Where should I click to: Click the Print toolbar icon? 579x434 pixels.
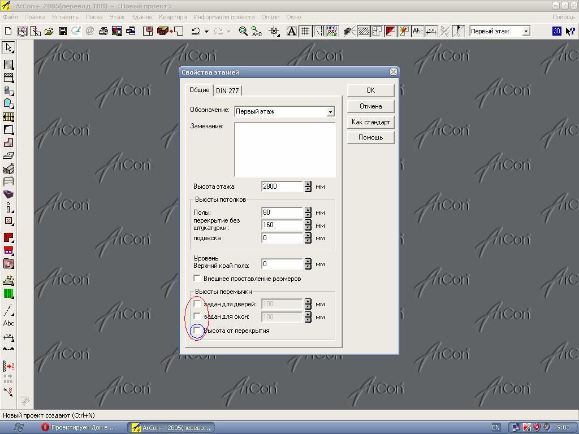[x=103, y=32]
